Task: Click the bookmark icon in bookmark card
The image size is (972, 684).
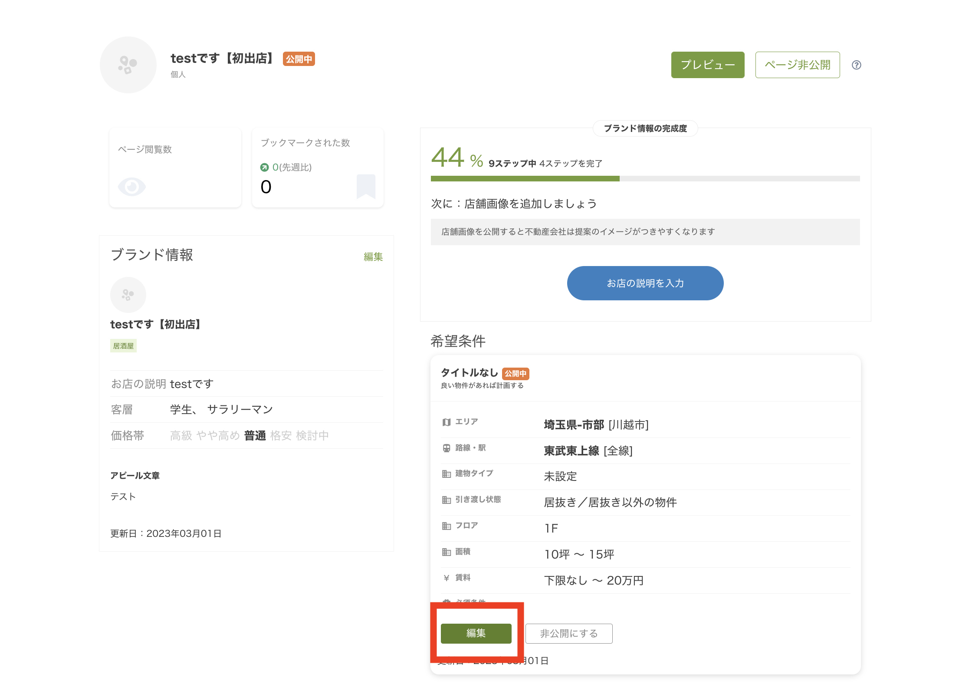Action: tap(366, 186)
